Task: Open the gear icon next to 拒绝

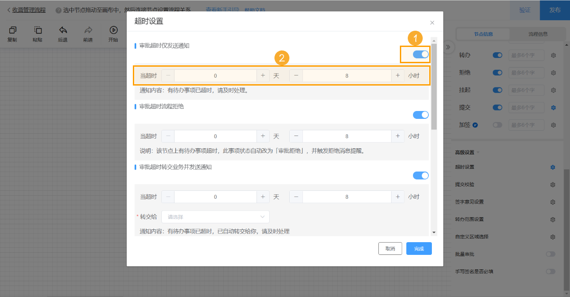Action: [x=553, y=72]
